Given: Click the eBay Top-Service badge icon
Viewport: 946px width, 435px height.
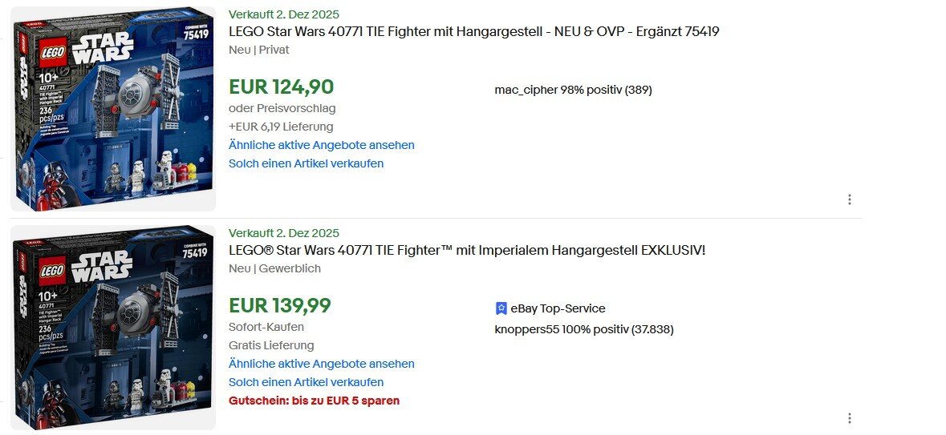Looking at the screenshot, I should pyautogui.click(x=501, y=308).
